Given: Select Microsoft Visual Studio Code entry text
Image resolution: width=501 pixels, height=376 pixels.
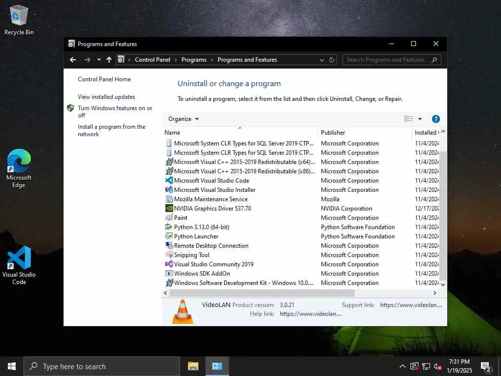Looking at the screenshot, I should pyautogui.click(x=211, y=181).
